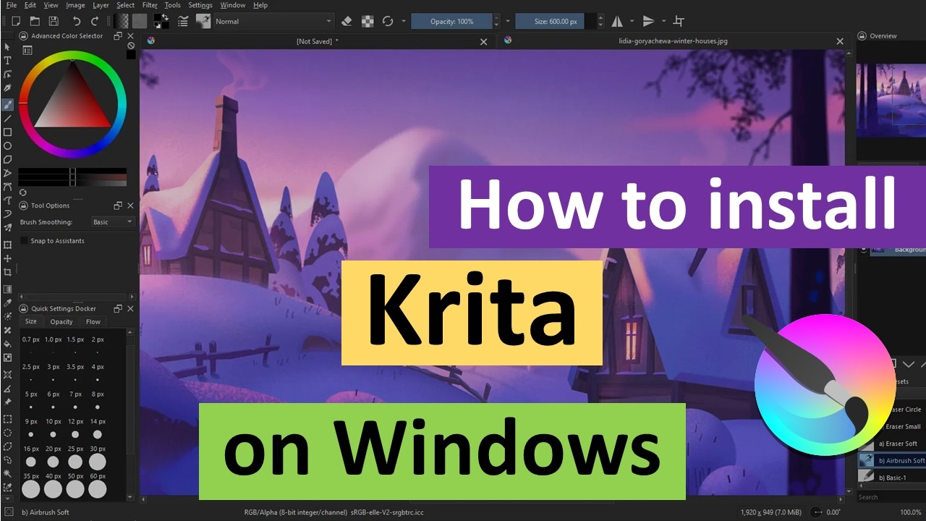Screen dimensions: 926x521
Task: Select the Rectangular Selection tool
Action: (x=8, y=419)
